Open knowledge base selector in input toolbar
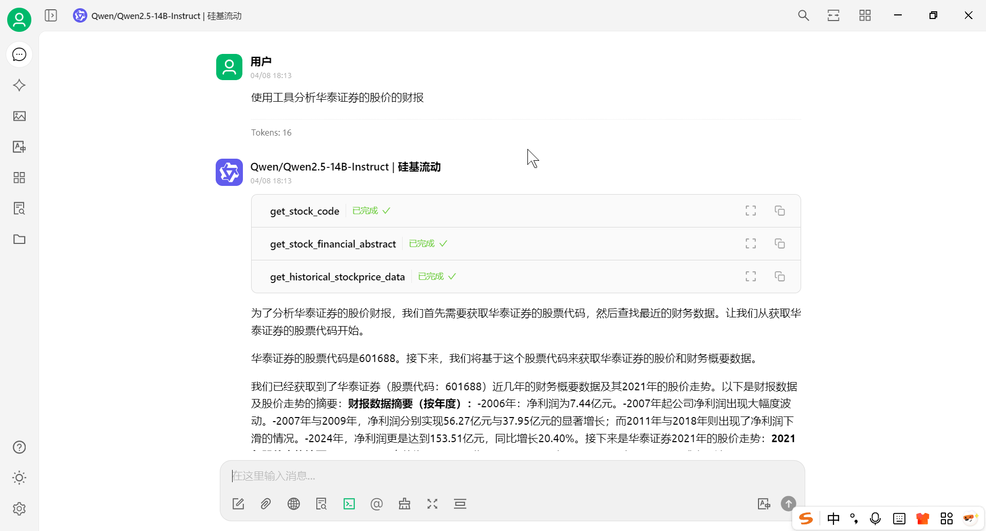Image resolution: width=986 pixels, height=531 pixels. tap(321, 504)
